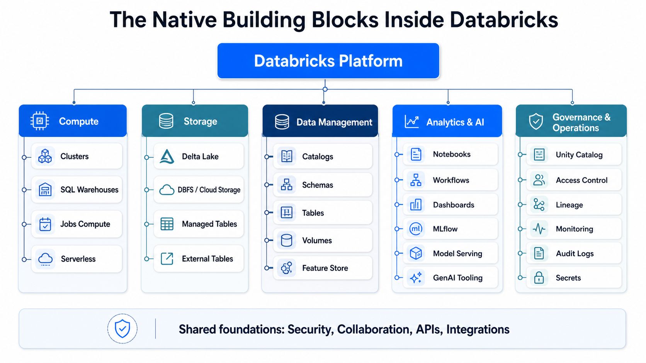Click the External Tables label
This screenshot has width=646, height=363.
point(207,259)
